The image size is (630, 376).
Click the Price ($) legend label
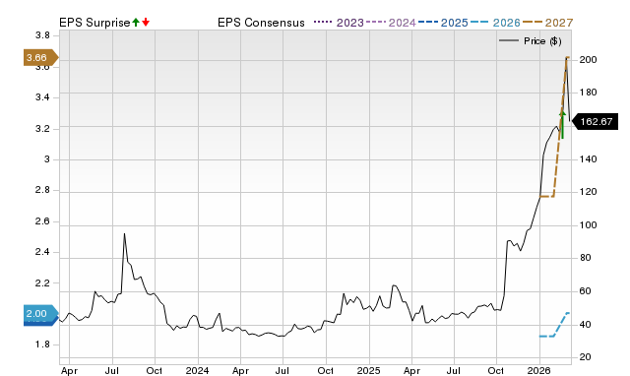click(x=542, y=41)
